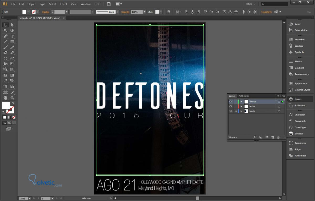Switch to the Artboards tab

[244, 96]
